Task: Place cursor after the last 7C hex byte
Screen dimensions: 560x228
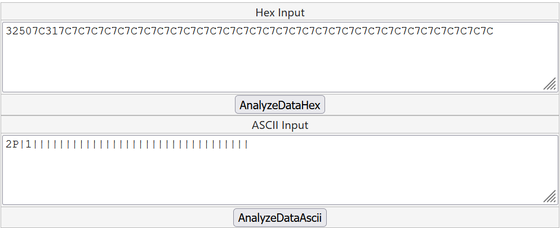Action: tap(494, 32)
